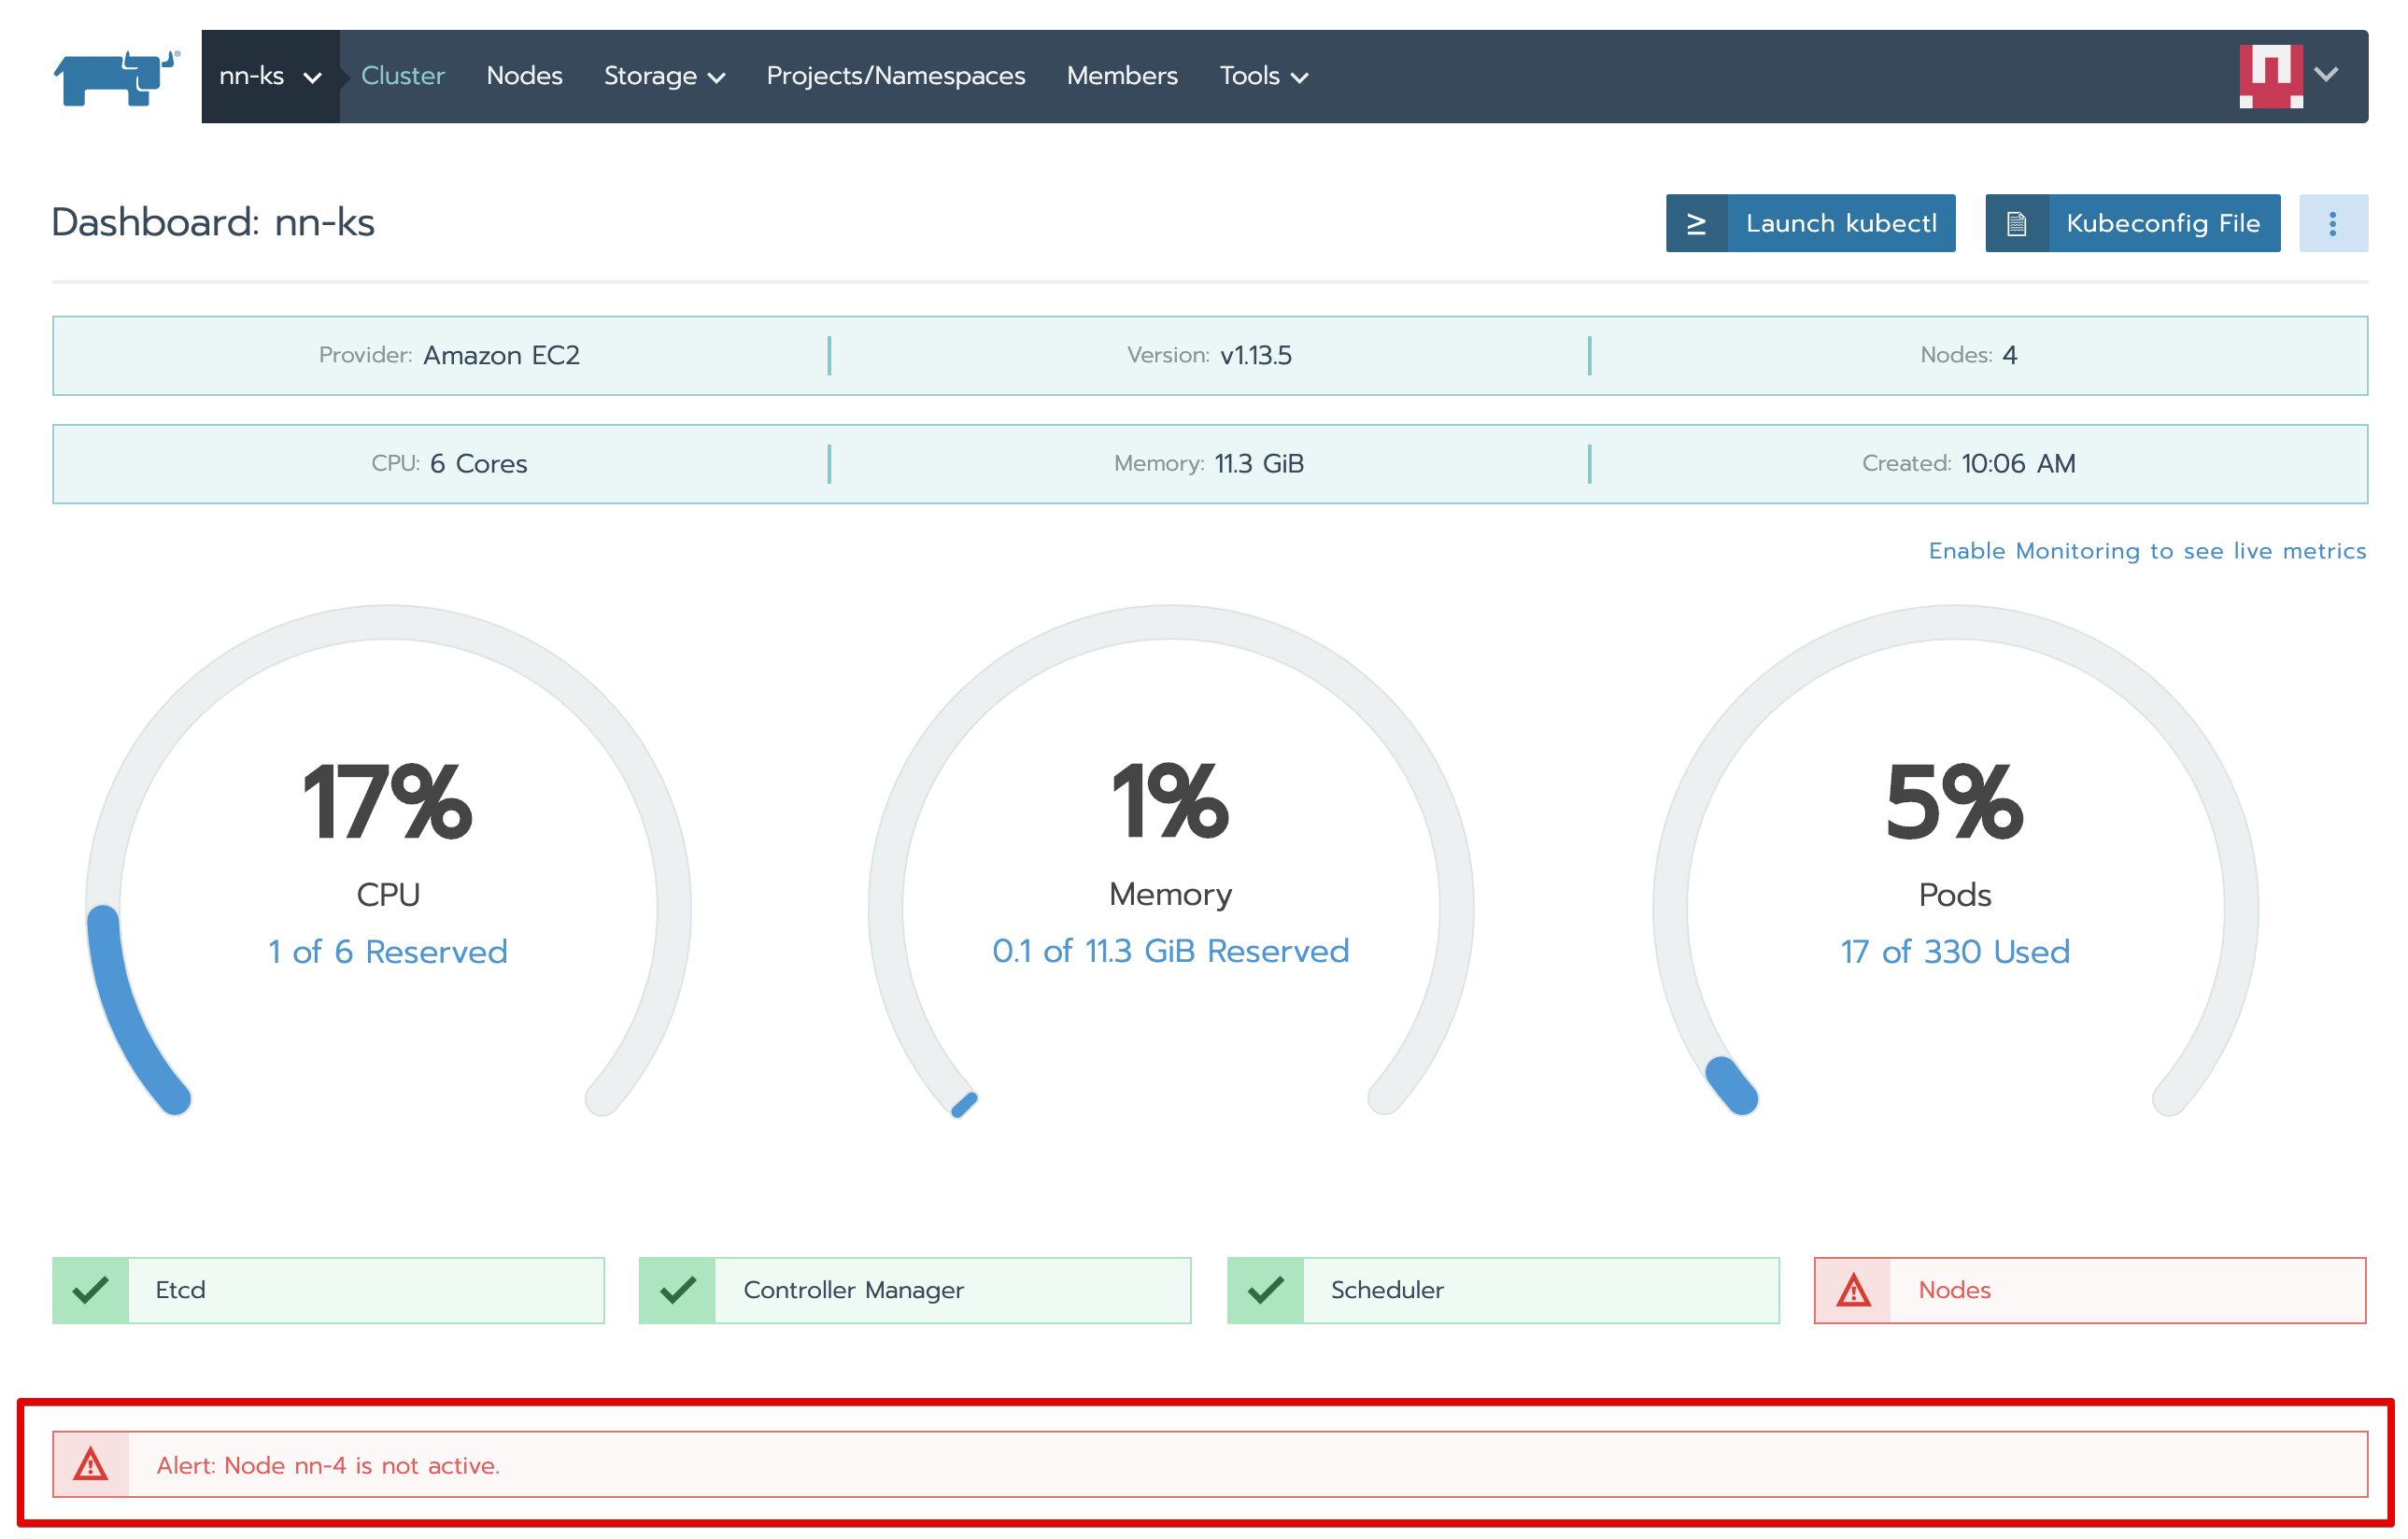Open the vertical three-dot actions menu
This screenshot has width=2408, height=1539.
tap(2332, 224)
